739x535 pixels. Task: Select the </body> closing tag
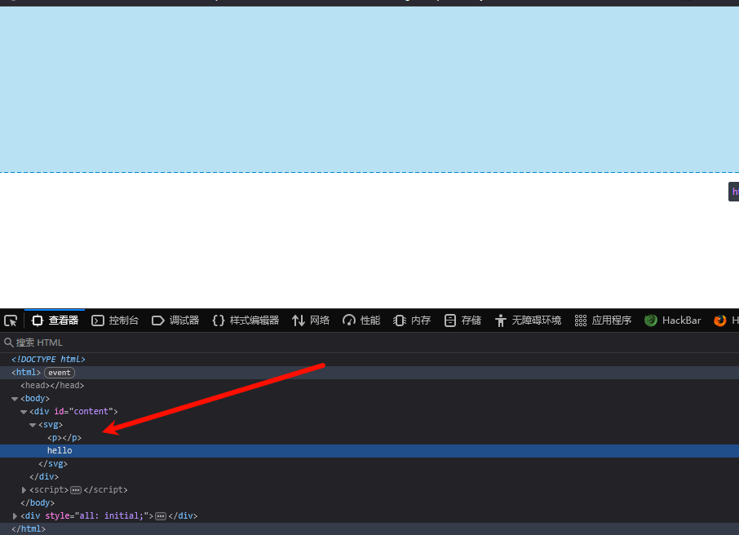click(38, 503)
